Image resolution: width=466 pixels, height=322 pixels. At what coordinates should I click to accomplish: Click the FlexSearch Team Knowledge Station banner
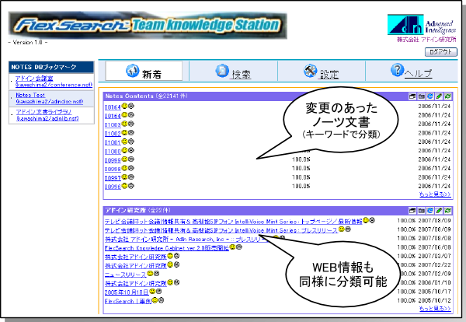coord(148,25)
